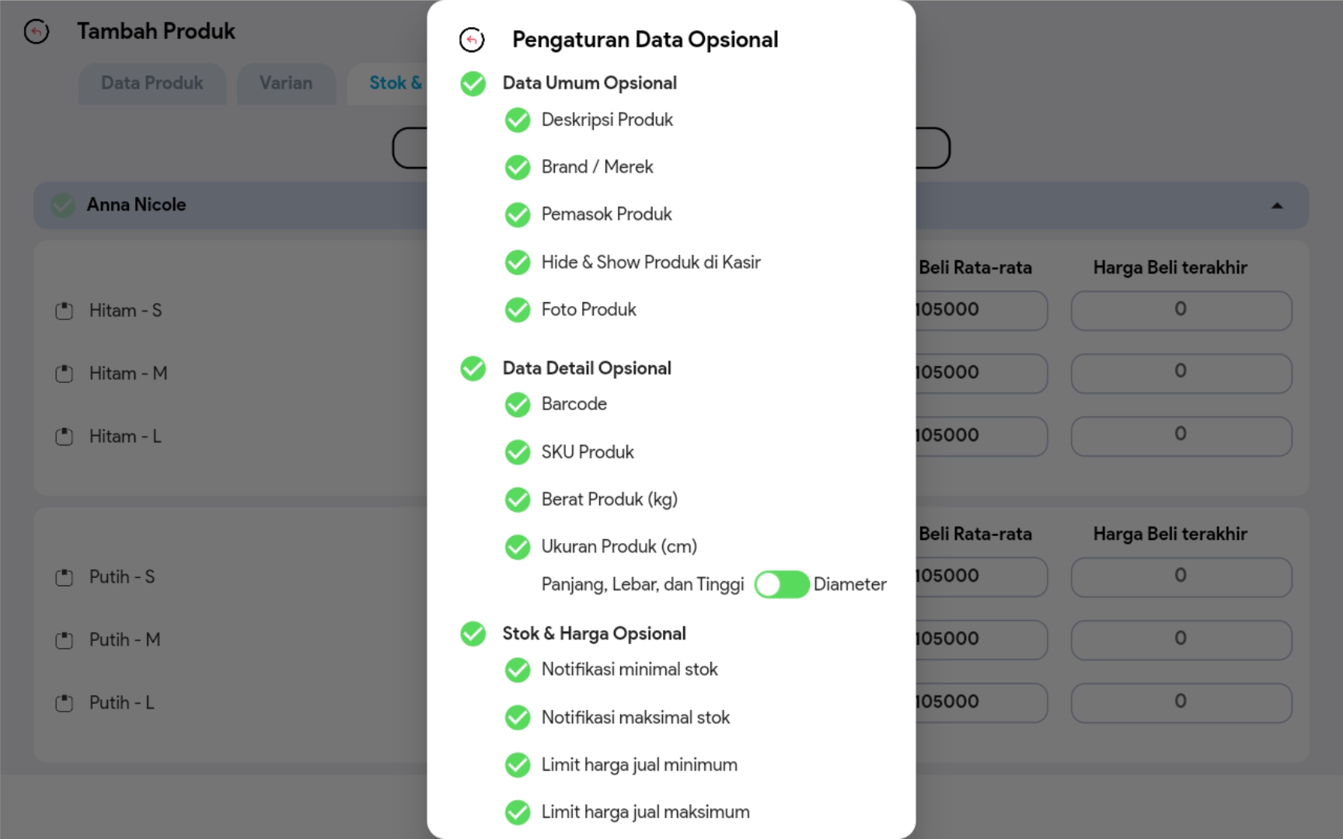1343x839 pixels.
Task: Disable Limit harga jual maksimum
Action: (518, 813)
